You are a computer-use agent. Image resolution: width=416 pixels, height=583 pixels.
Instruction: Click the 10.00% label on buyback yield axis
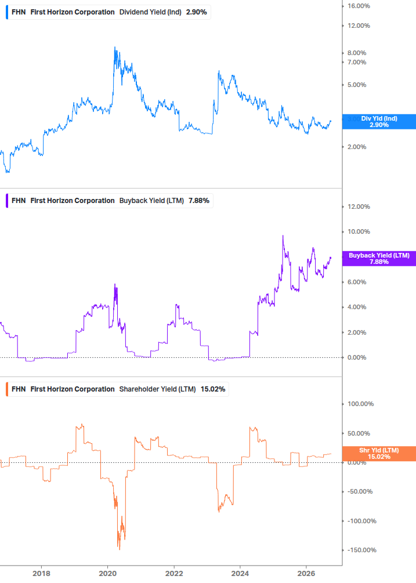(359, 231)
